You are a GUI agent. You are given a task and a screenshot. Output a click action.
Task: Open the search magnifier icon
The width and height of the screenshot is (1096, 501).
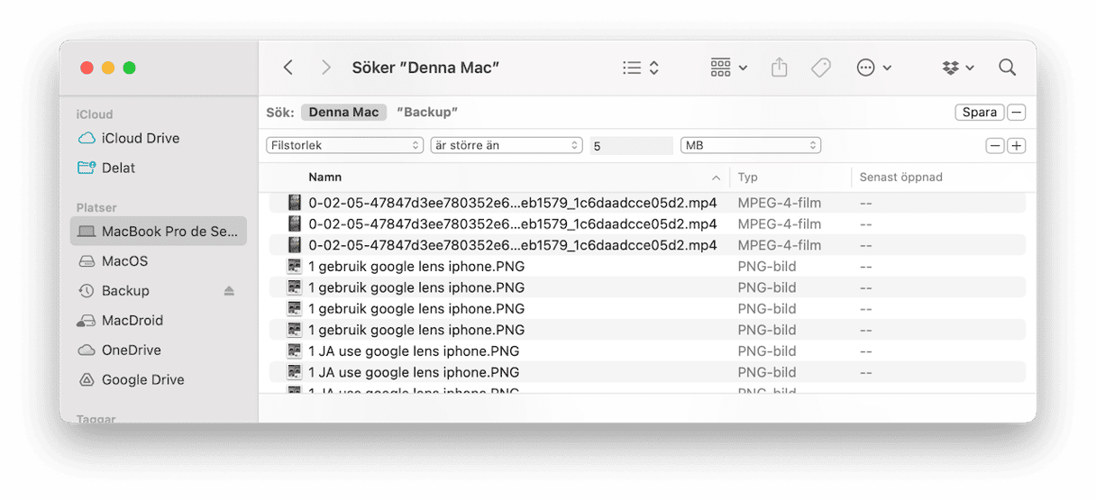click(x=1007, y=68)
